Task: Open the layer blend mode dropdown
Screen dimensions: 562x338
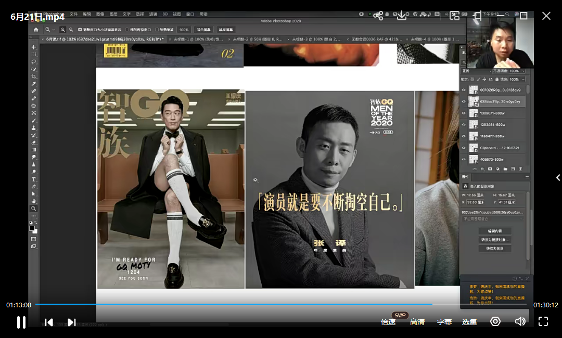Action: [x=476, y=71]
